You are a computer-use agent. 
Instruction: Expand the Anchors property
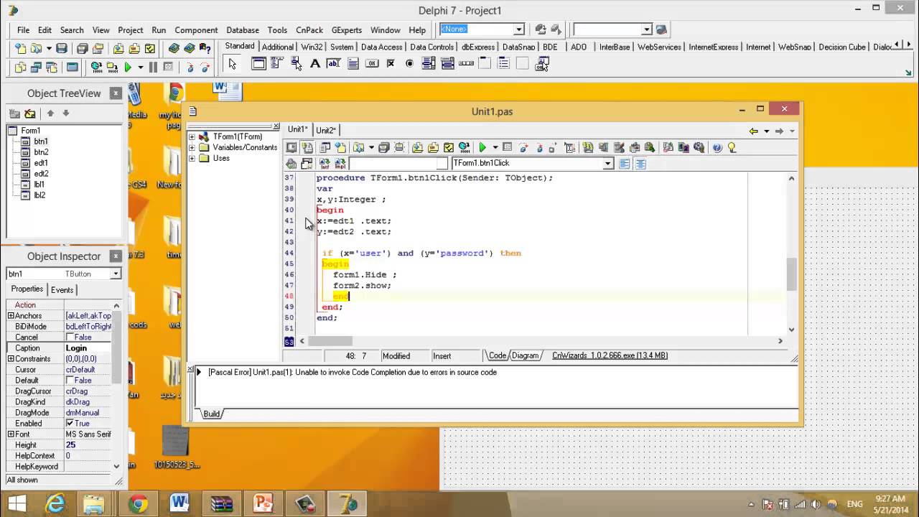(11, 316)
